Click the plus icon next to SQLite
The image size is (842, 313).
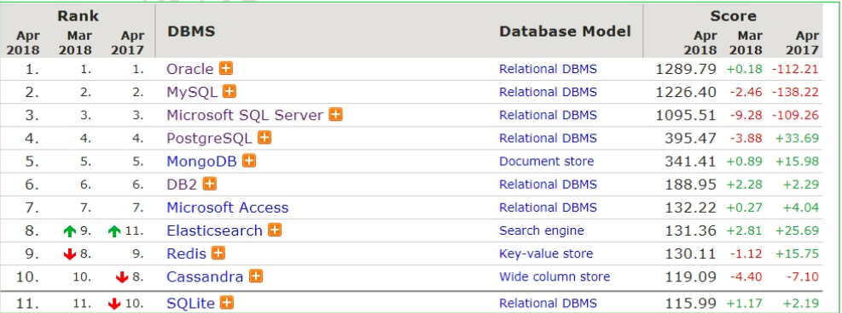pos(227,302)
